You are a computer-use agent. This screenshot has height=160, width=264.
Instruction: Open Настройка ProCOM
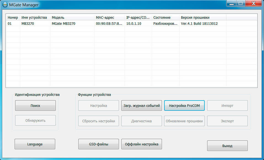184,105
